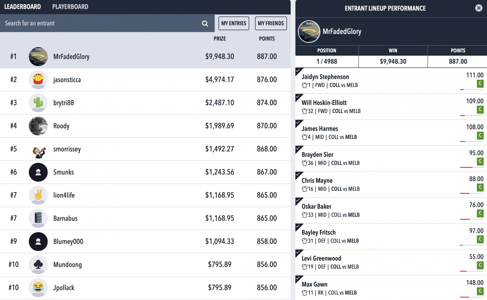Click the jersey icon next to Max Gawn's number 11
Viewport: 487px width, 300px height.
(304, 293)
